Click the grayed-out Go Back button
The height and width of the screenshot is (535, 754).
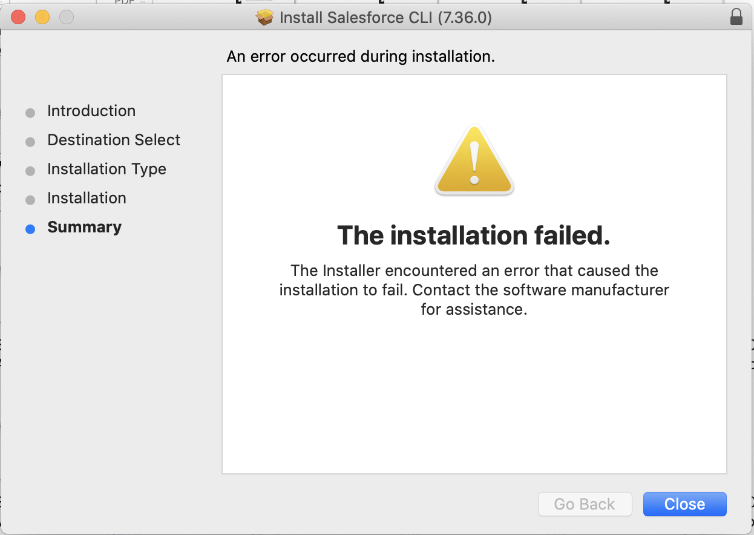pyautogui.click(x=585, y=504)
